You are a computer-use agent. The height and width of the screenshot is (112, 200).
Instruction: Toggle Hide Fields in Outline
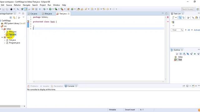pyautogui.click(x=188, y=54)
